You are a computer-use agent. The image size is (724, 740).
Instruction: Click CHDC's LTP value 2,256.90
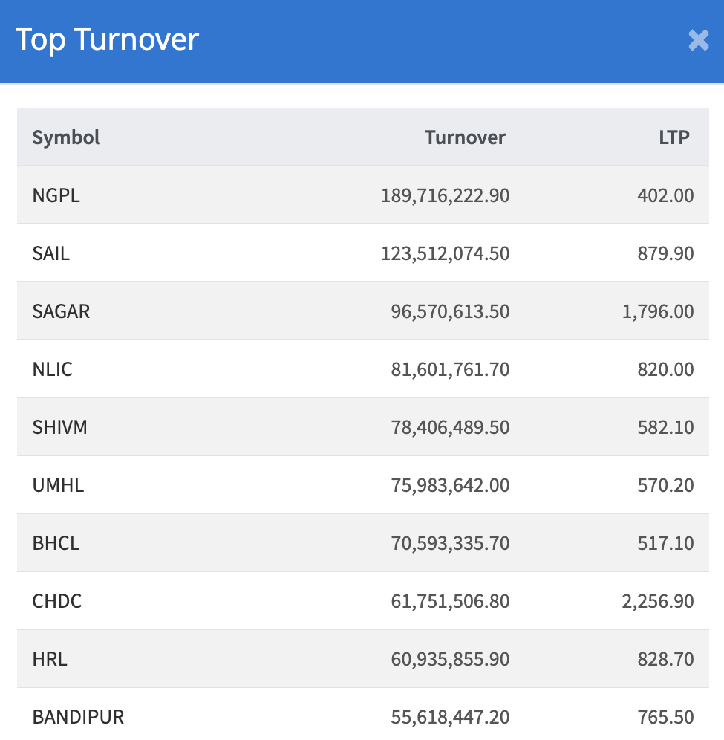pos(658,601)
